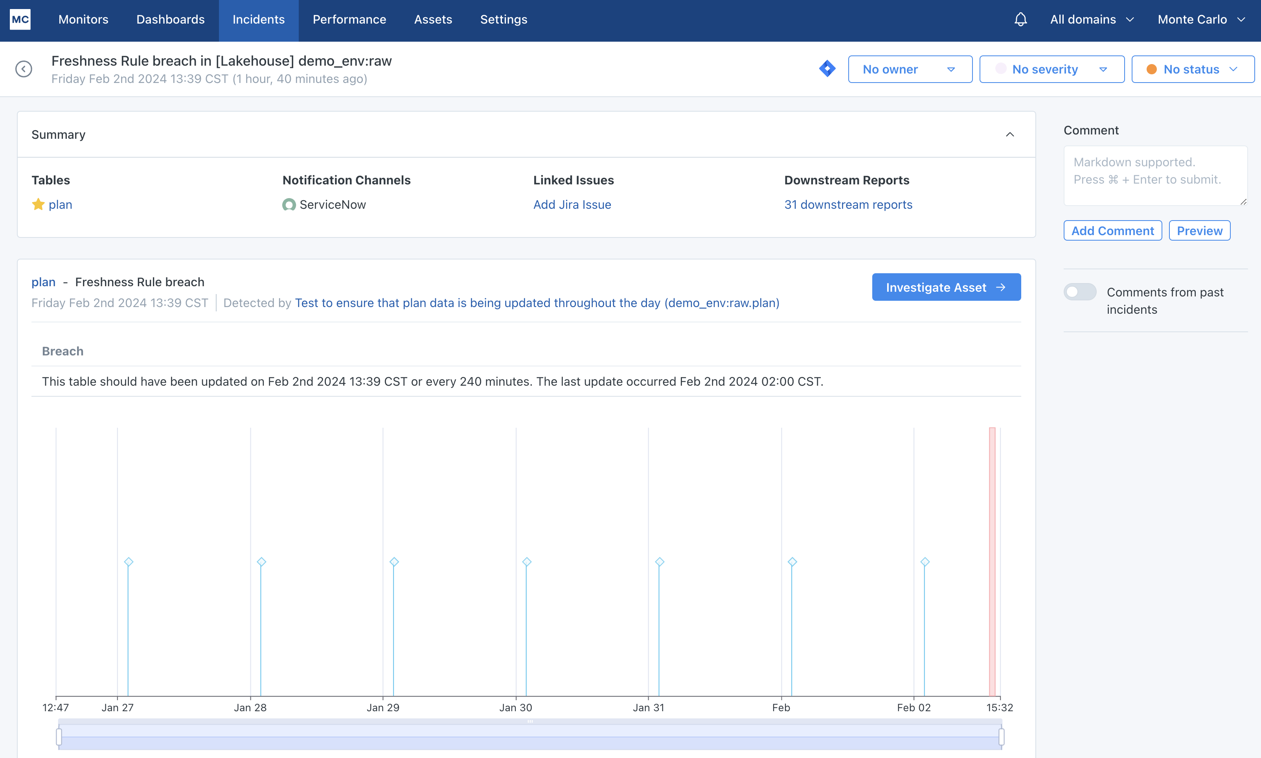This screenshot has width=1261, height=758.
Task: Go to the Monitors tab
Action: [83, 19]
